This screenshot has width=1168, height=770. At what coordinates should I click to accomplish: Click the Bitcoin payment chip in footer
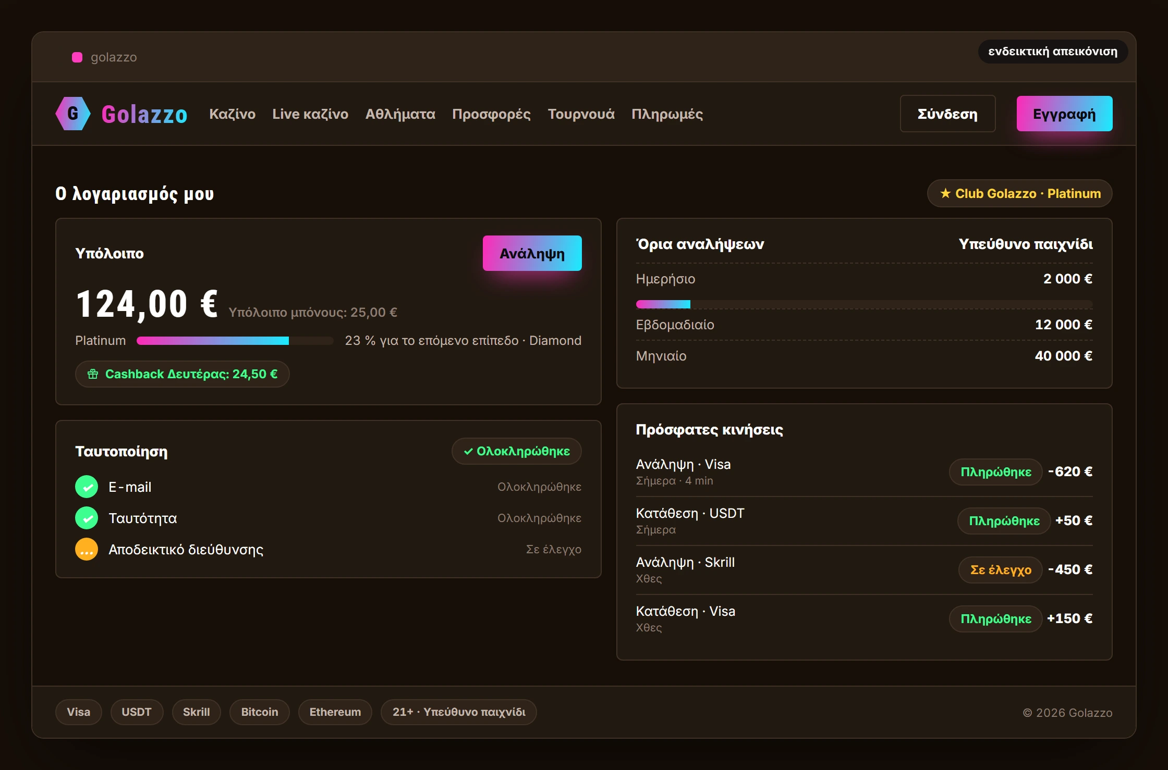pyautogui.click(x=260, y=712)
